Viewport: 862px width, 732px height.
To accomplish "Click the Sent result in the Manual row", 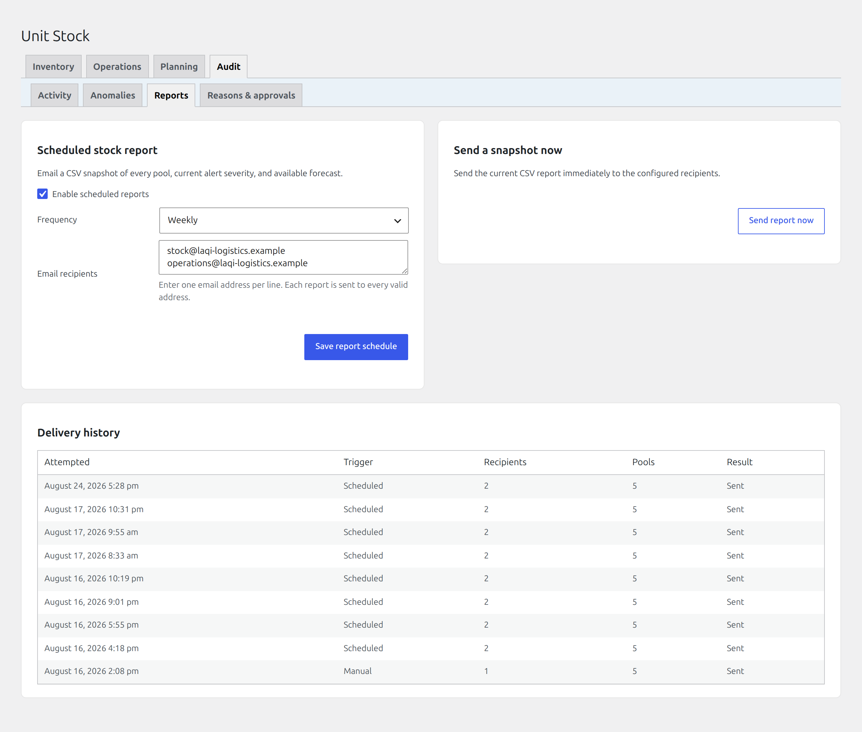I will pos(735,671).
